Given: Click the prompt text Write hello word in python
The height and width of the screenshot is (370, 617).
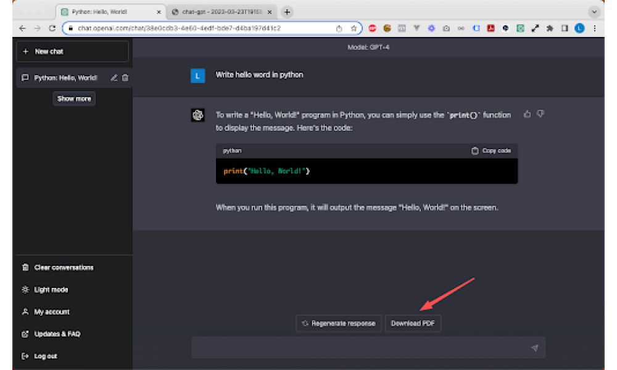Looking at the screenshot, I should tap(259, 75).
